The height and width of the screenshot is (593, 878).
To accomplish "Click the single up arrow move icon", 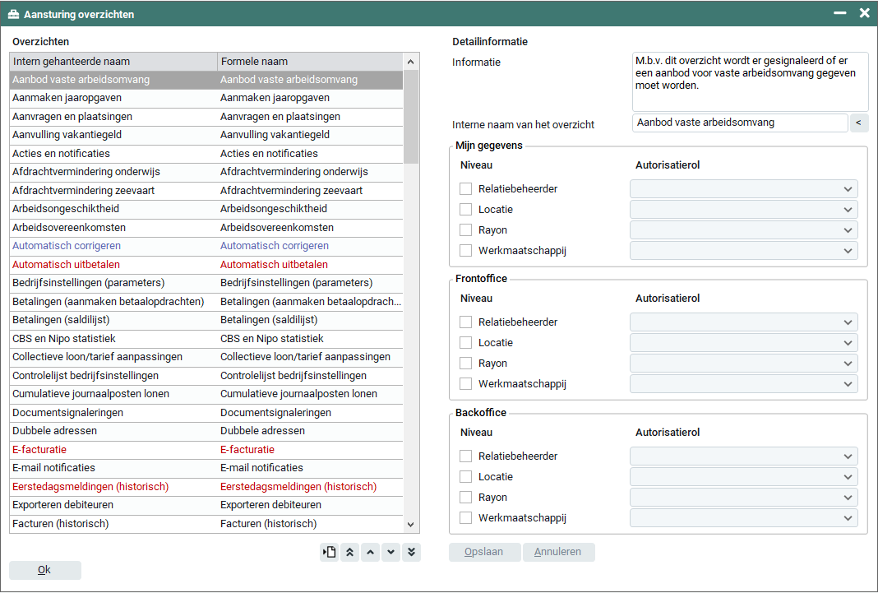I will (371, 553).
